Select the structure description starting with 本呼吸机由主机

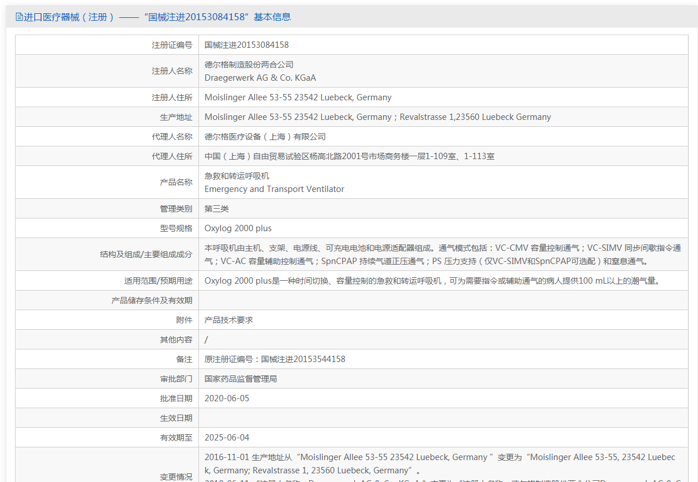point(443,254)
